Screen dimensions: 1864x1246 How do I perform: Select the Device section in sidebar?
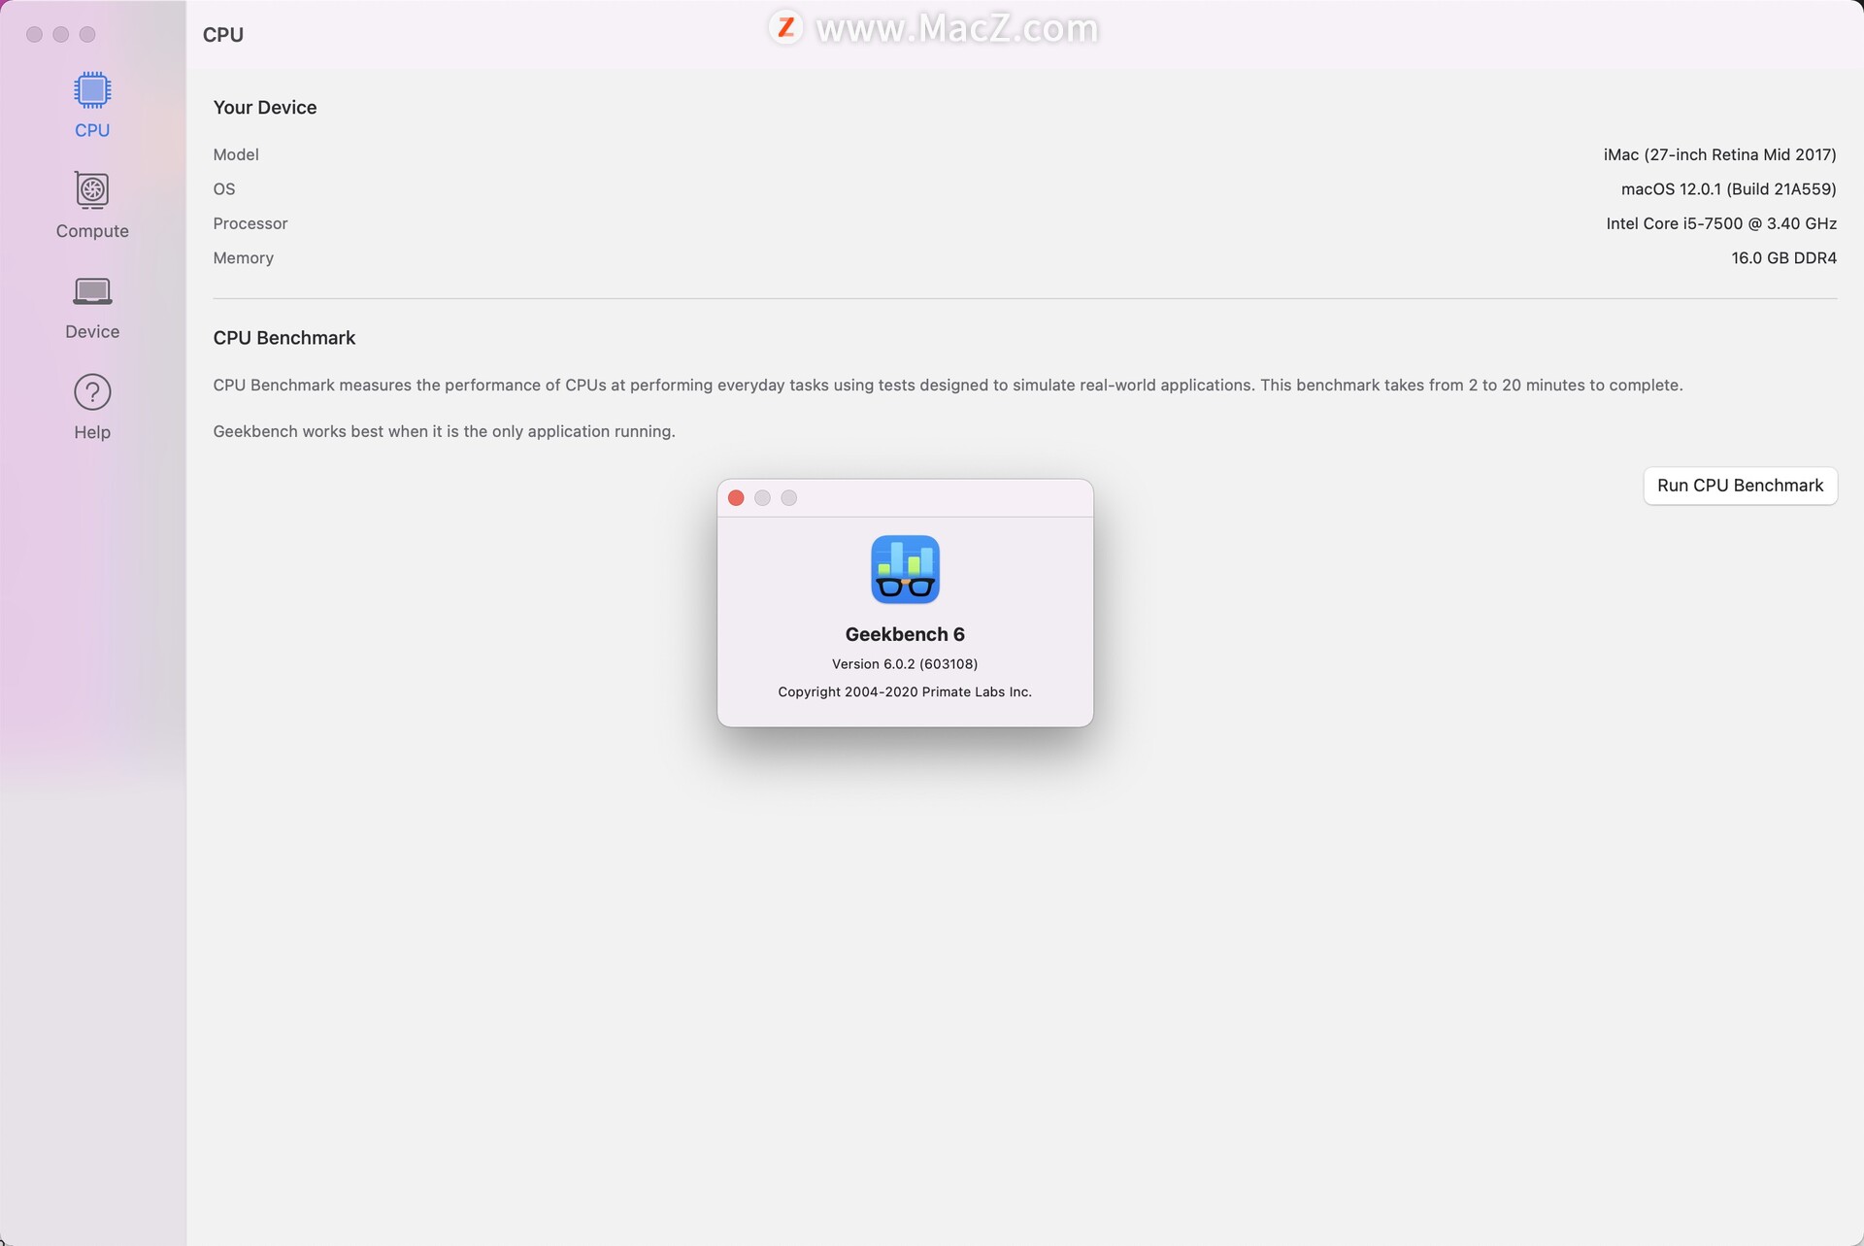click(91, 306)
